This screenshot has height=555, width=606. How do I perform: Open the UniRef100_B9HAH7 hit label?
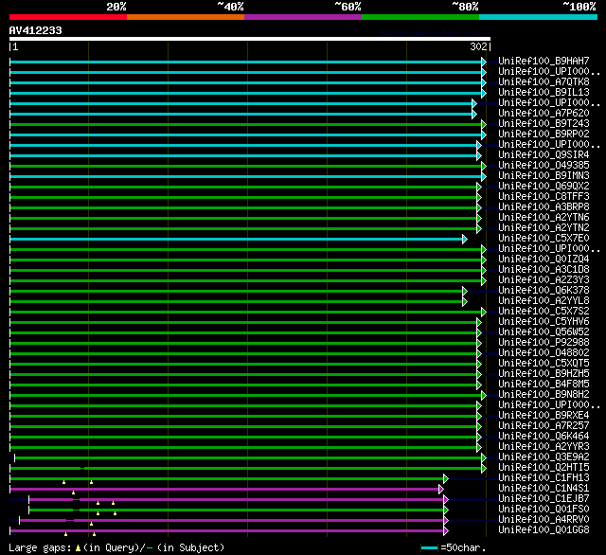click(x=544, y=62)
